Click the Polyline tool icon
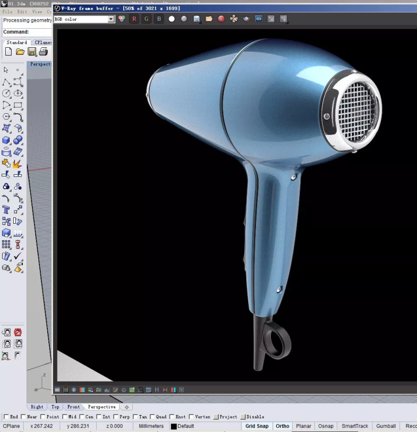Viewport: 417px width, 432px height. click(x=6, y=82)
